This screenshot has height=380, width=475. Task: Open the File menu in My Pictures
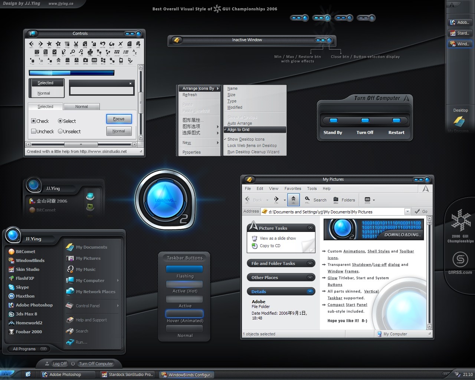point(248,189)
